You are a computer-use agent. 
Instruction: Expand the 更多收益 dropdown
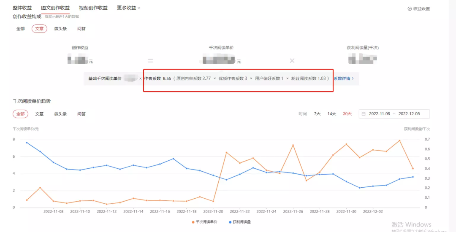[x=128, y=8]
